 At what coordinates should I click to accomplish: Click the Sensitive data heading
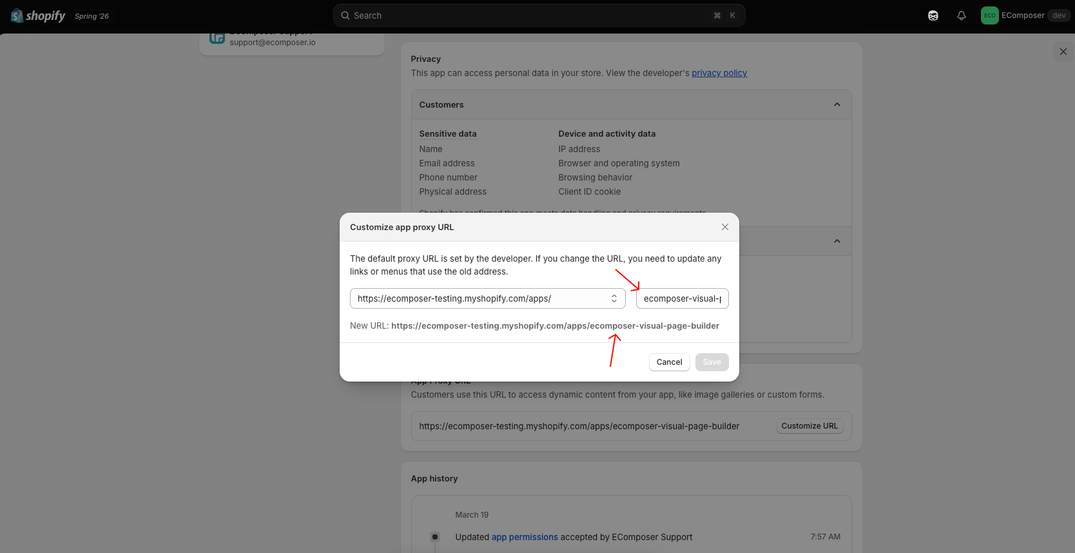tap(448, 134)
